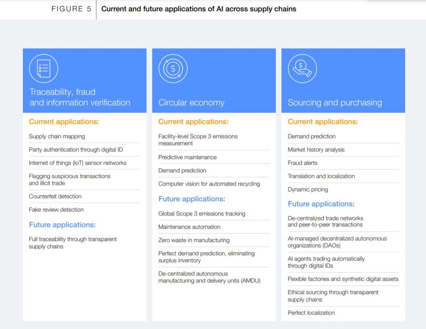Select Party authentication through digital ID

point(76,149)
